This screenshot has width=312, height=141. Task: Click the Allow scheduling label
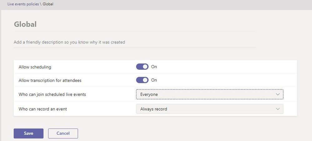pyautogui.click(x=35, y=67)
